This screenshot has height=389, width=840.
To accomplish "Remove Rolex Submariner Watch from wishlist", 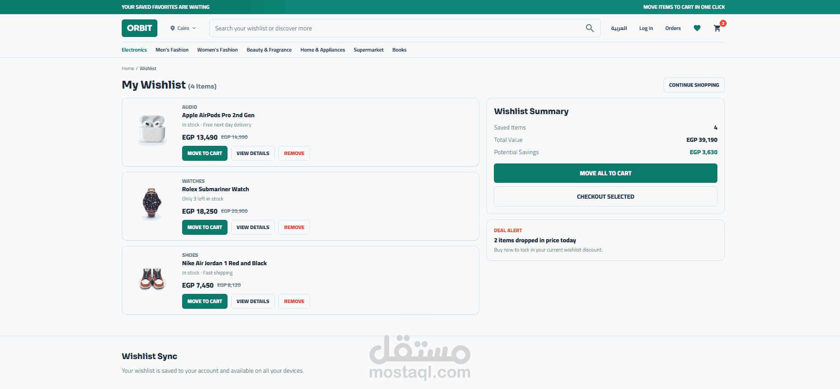I will (x=294, y=227).
